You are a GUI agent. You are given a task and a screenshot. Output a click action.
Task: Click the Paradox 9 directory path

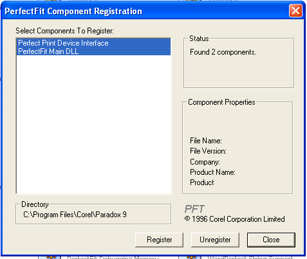click(75, 215)
